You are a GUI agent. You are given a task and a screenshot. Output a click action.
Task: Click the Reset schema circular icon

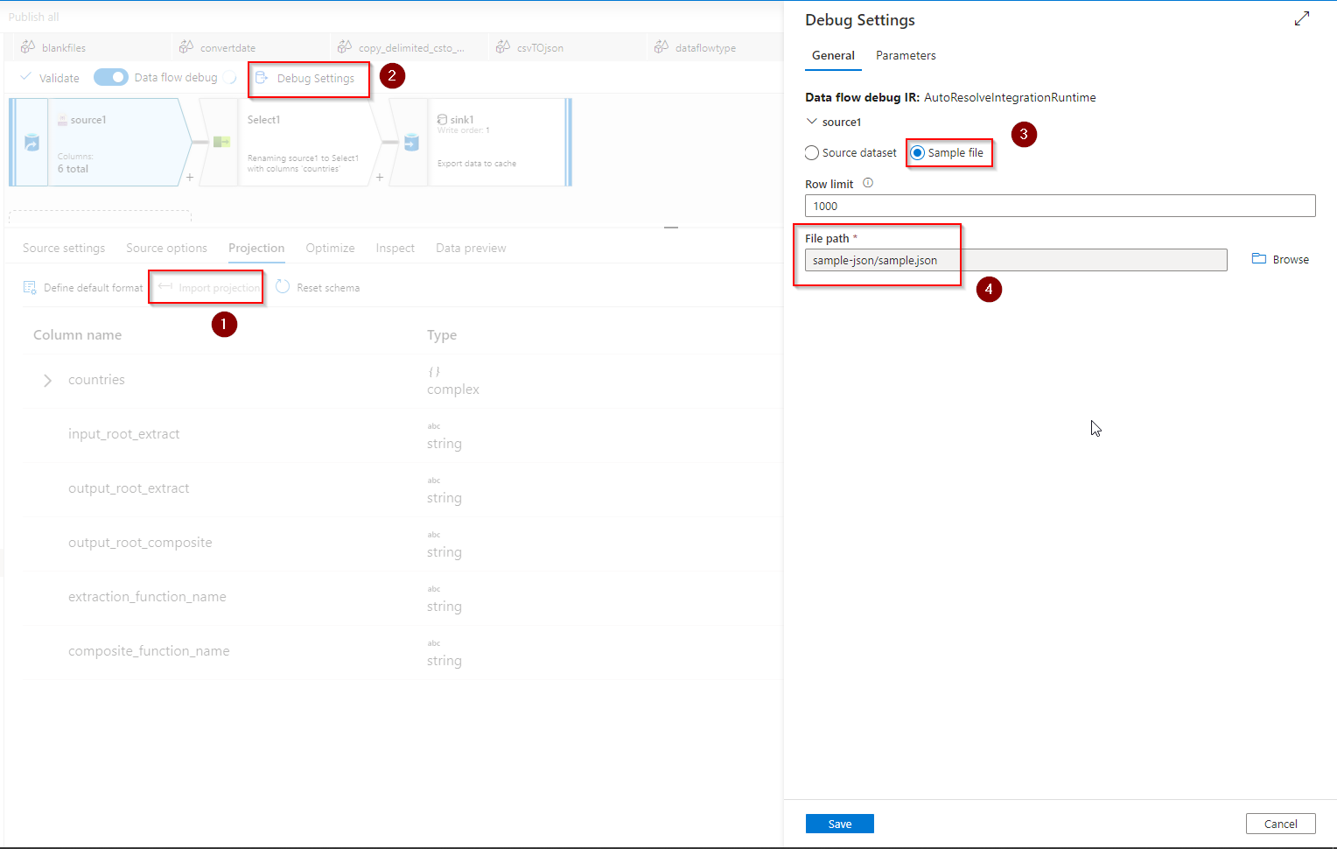(283, 286)
